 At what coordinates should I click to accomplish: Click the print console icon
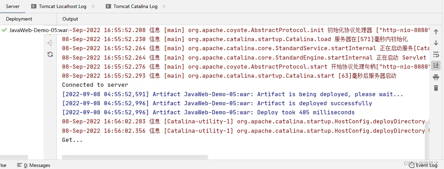coord(436,77)
